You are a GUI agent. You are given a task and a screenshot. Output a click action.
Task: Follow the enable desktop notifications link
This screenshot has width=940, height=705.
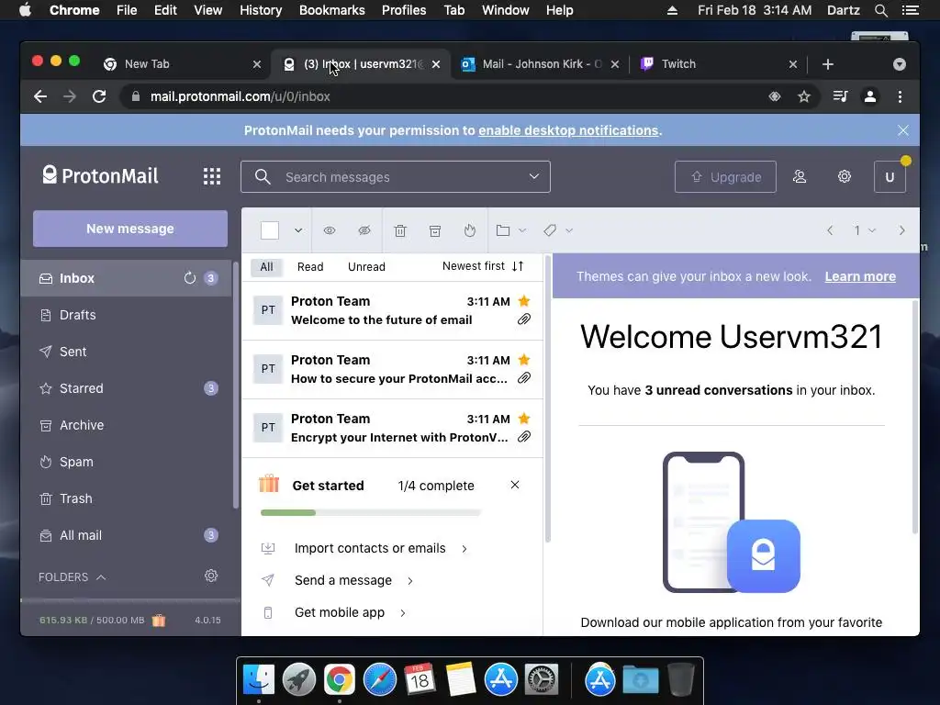tap(568, 130)
